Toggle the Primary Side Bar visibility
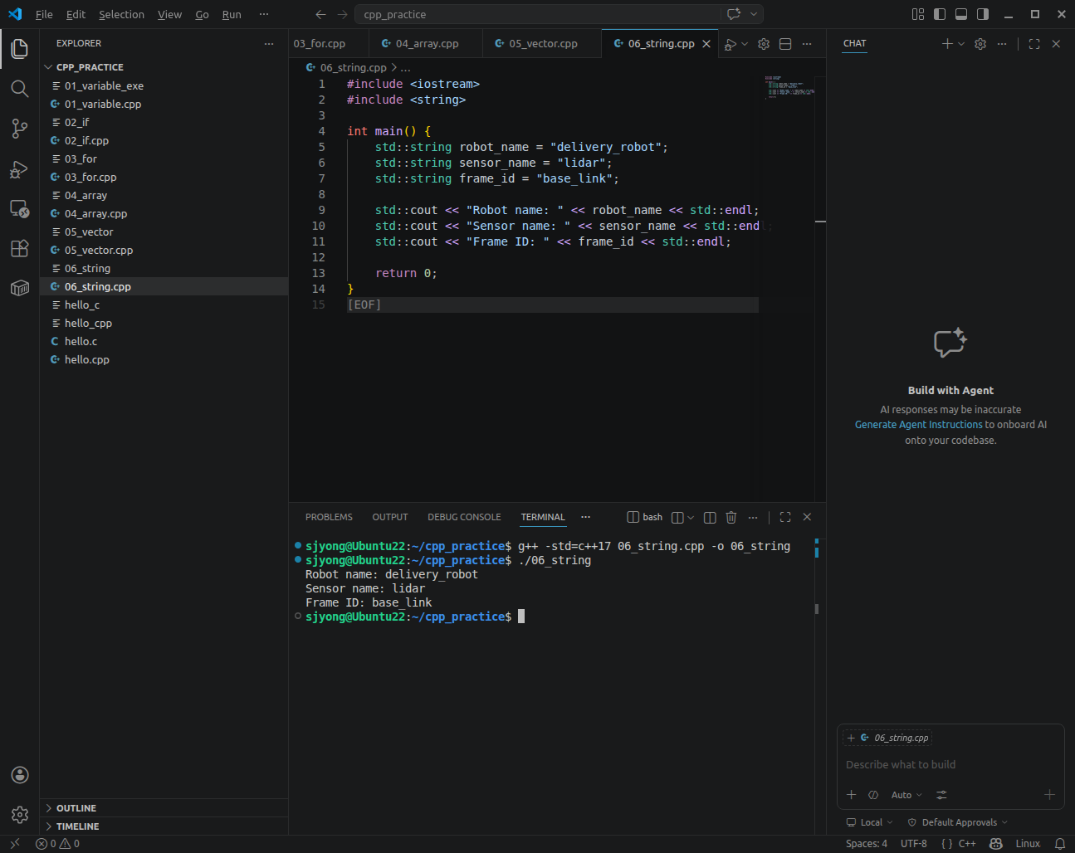The image size is (1075, 853). (940, 14)
